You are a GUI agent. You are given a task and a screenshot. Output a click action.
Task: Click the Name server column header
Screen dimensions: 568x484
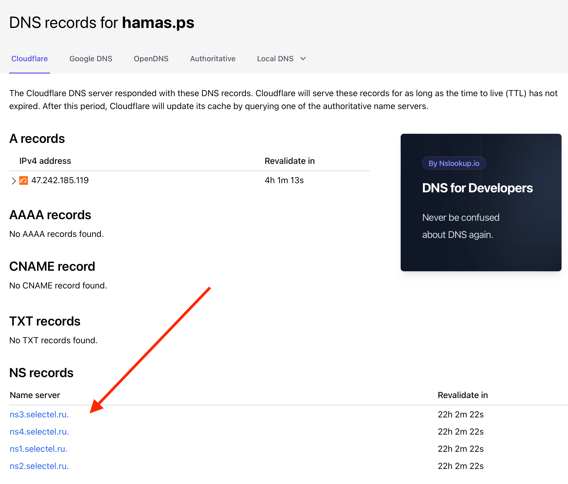35,395
